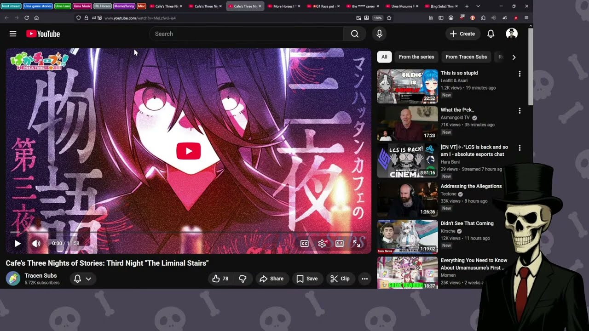Open more actions ellipsis under video
Image resolution: width=589 pixels, height=331 pixels.
(364, 279)
